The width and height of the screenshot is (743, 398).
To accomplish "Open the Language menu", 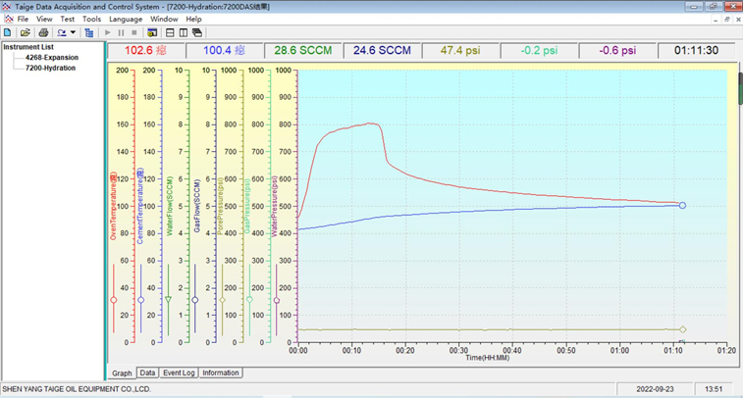I will (x=125, y=19).
